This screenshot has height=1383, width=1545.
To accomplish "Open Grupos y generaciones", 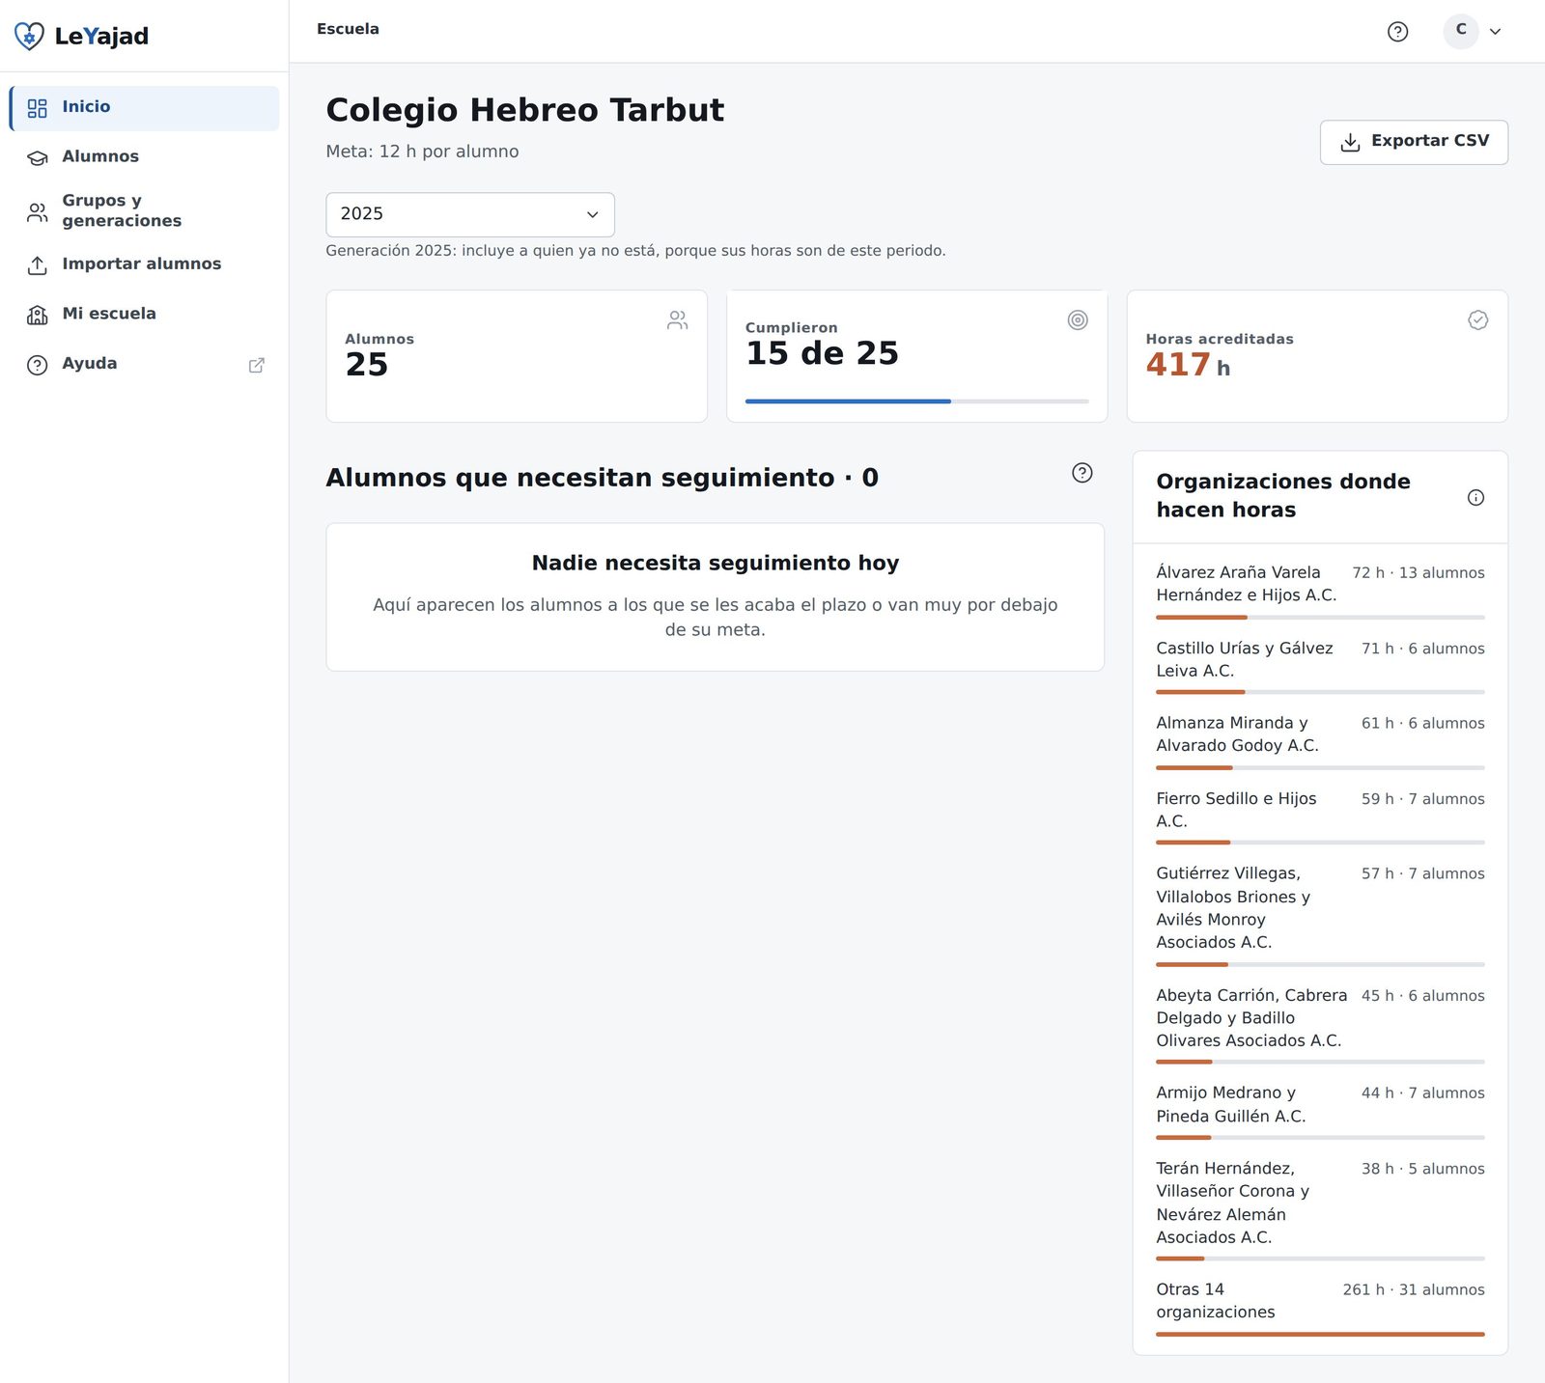I will tap(144, 211).
